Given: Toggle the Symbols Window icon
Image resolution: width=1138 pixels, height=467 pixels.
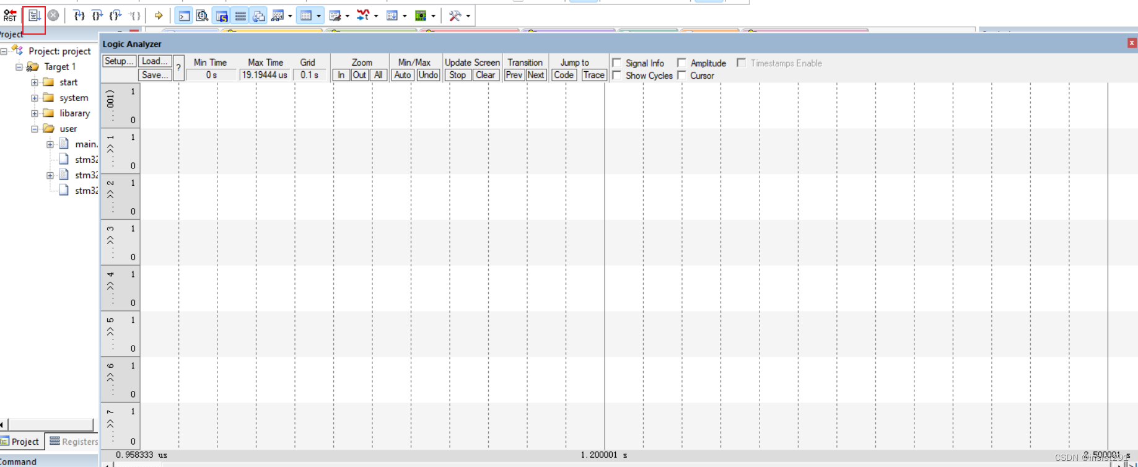Looking at the screenshot, I should point(221,15).
